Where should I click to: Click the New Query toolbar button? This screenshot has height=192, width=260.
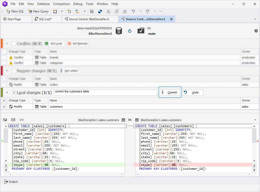[38, 11]
